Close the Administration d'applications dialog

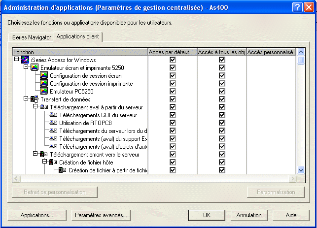309,7
